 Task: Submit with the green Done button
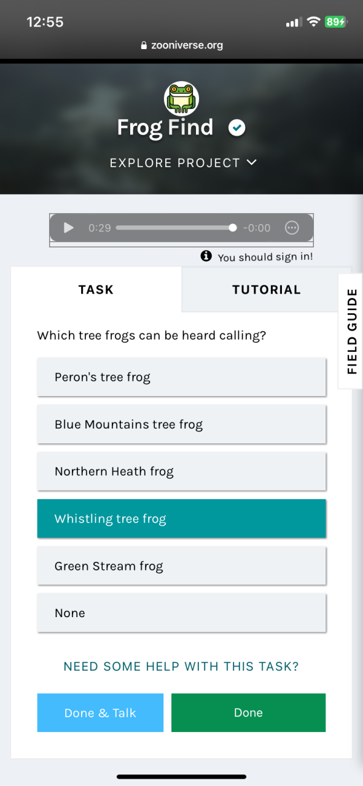tap(248, 713)
